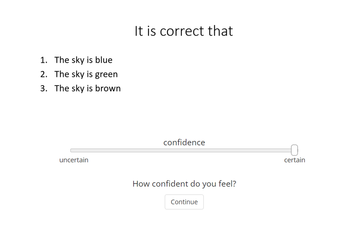
Task: Click the word "blue" in the first statement
Action: [x=104, y=60]
